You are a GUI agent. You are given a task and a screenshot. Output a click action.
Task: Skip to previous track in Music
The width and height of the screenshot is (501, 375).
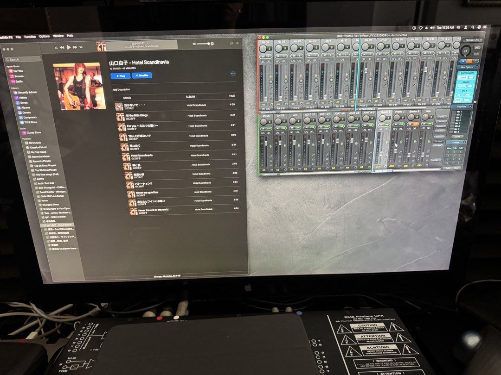(x=62, y=48)
